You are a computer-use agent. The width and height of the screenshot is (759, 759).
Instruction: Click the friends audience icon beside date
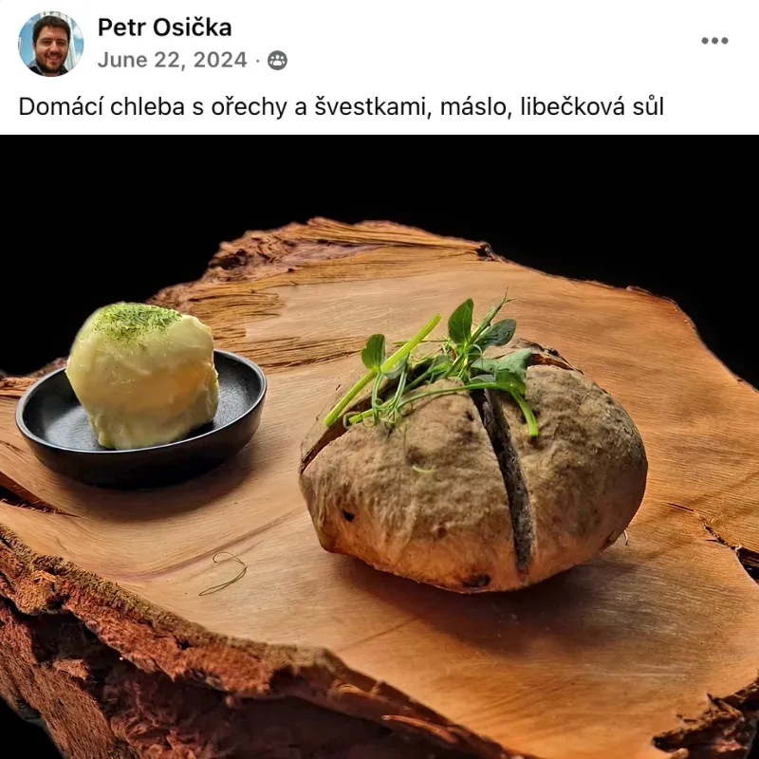[x=277, y=61]
